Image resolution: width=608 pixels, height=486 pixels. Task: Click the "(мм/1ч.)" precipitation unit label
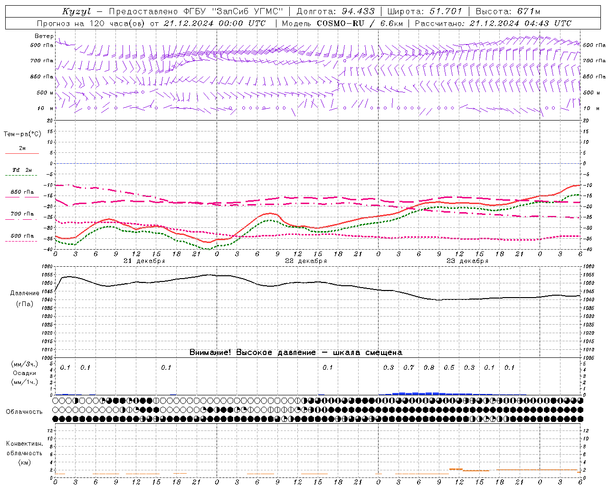[x=25, y=382]
